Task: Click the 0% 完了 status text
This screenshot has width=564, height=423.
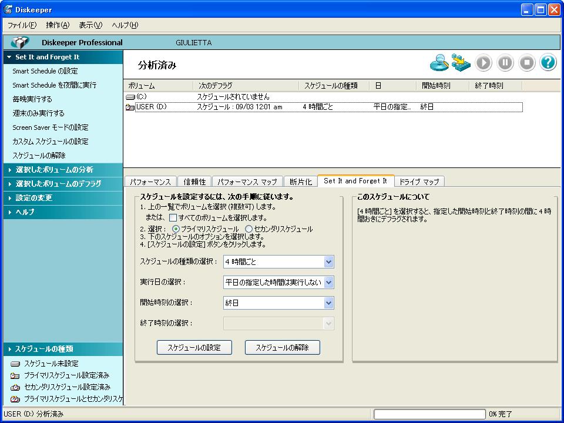Action: click(500, 414)
